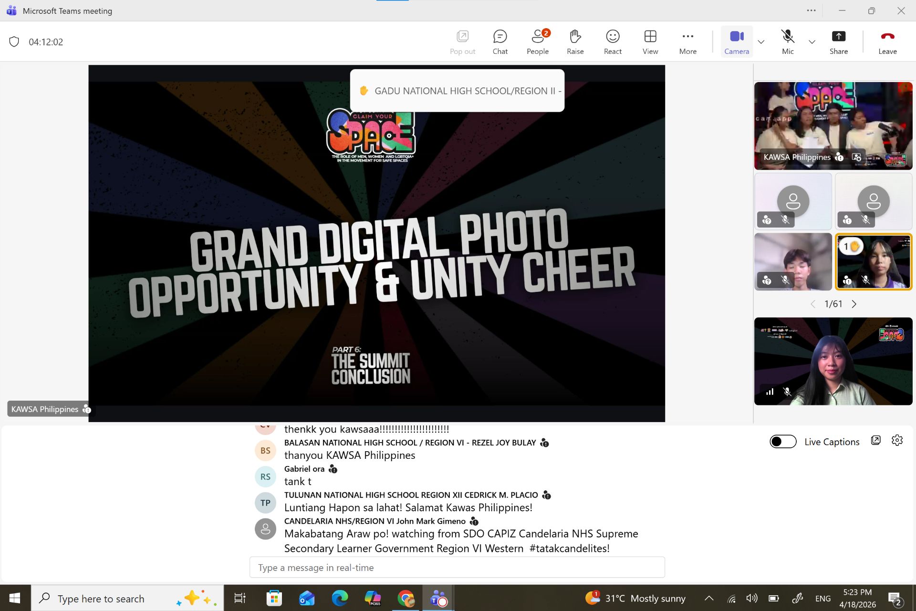916x611 pixels.
Task: Open Microsoft Store from taskbar
Action: point(274,598)
